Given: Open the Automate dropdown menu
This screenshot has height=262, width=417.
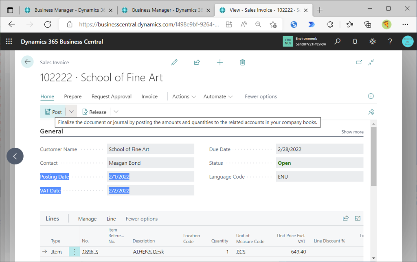Looking at the screenshot, I should [x=218, y=96].
